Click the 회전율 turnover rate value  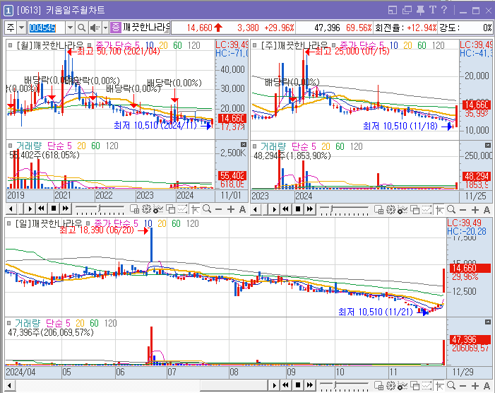(x=422, y=28)
